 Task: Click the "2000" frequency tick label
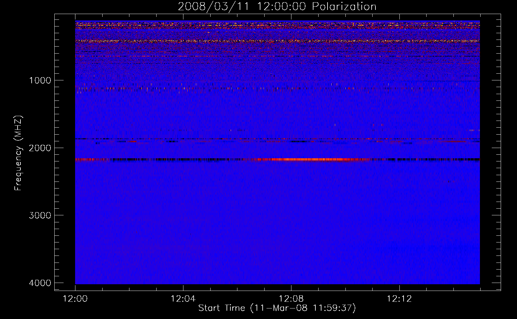40,148
